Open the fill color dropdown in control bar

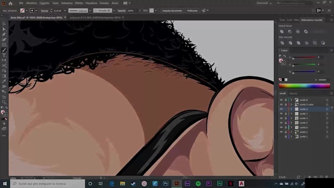point(27,10)
